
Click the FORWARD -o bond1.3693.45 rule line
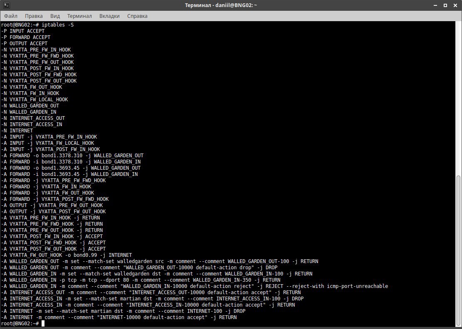pos(71,168)
